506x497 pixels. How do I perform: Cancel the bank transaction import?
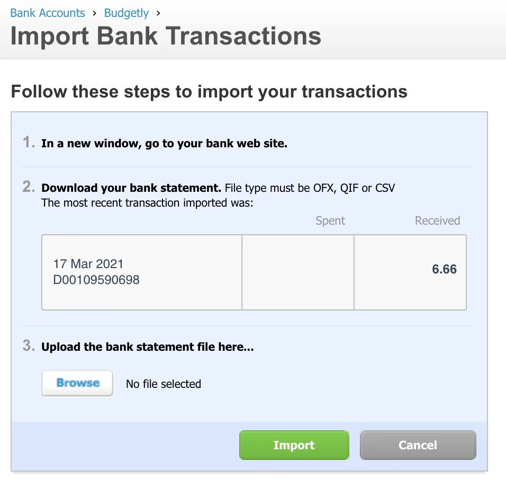pyautogui.click(x=418, y=445)
